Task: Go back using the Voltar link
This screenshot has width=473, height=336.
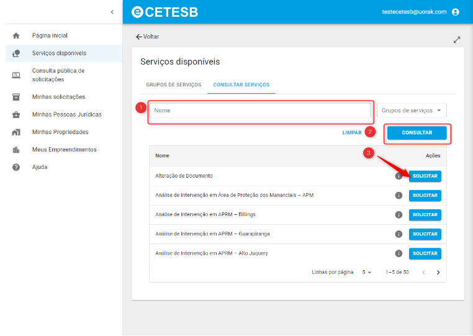Action: click(148, 37)
